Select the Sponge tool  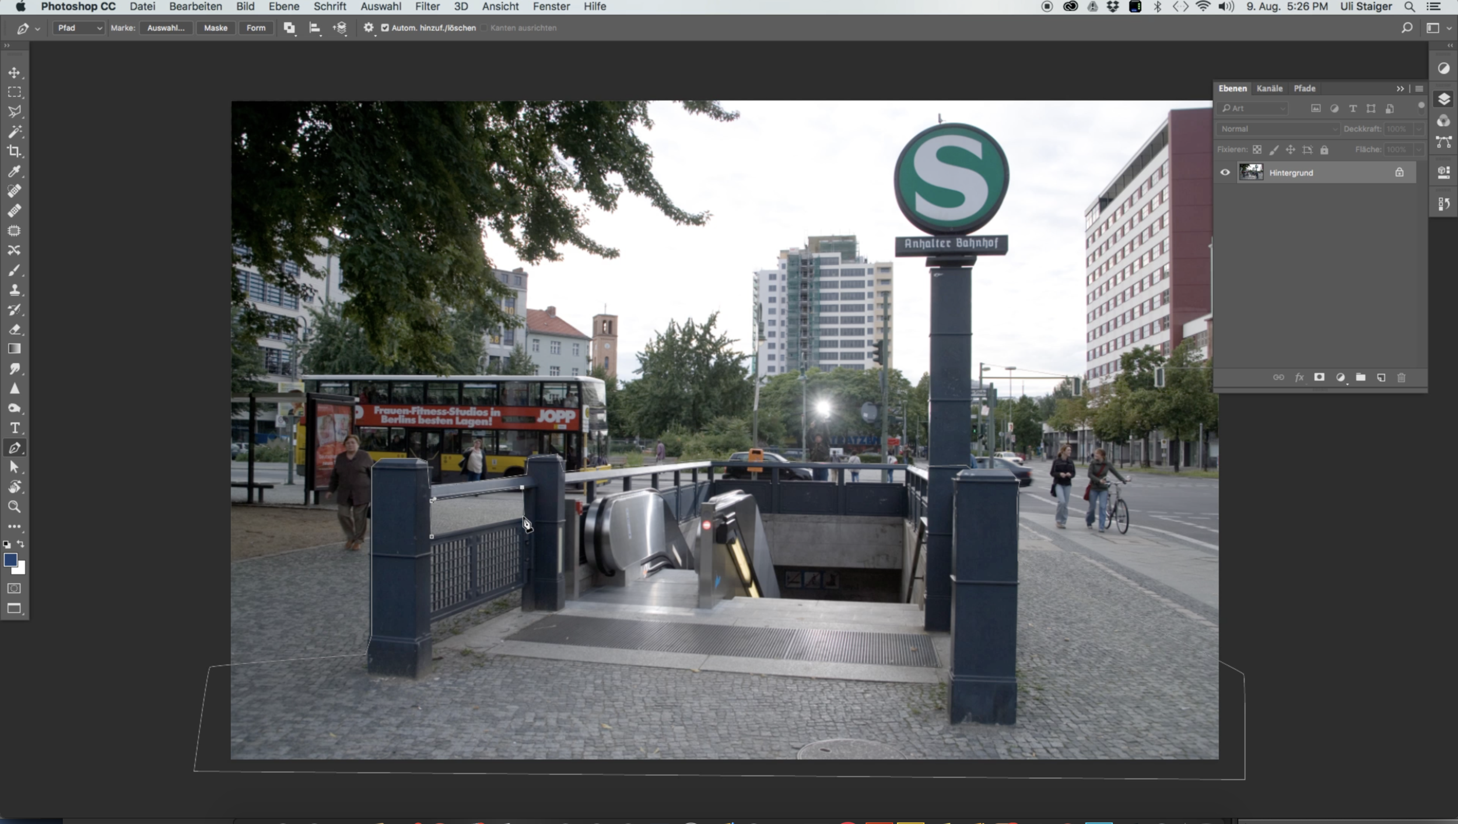15,408
